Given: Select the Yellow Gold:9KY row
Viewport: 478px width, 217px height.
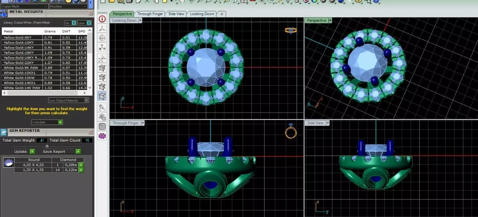Looking at the screenshot, I should tap(45, 38).
